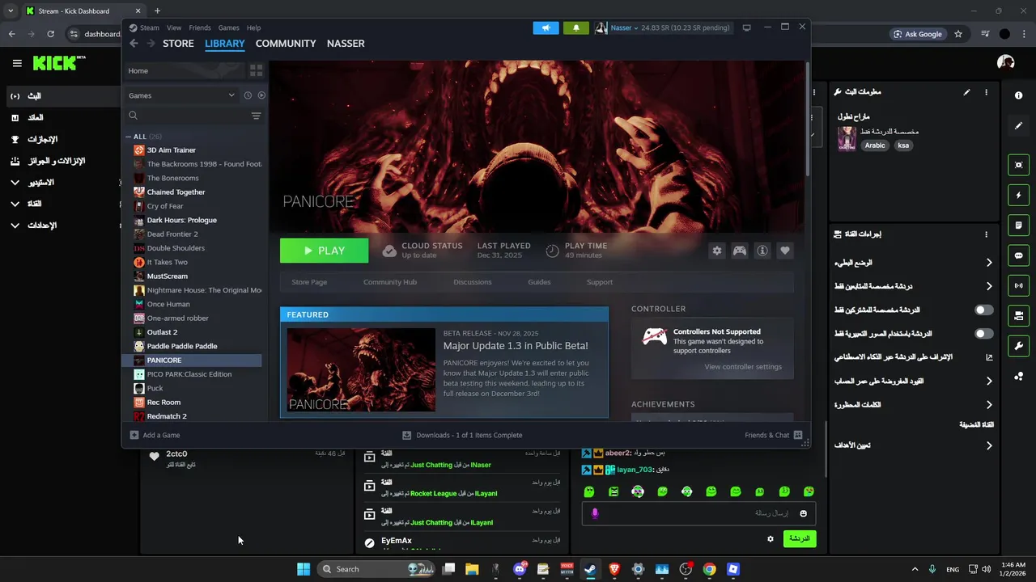Viewport: 1036px width, 582px height.
Task: Click the Arabic language tag
Action: pos(875,145)
